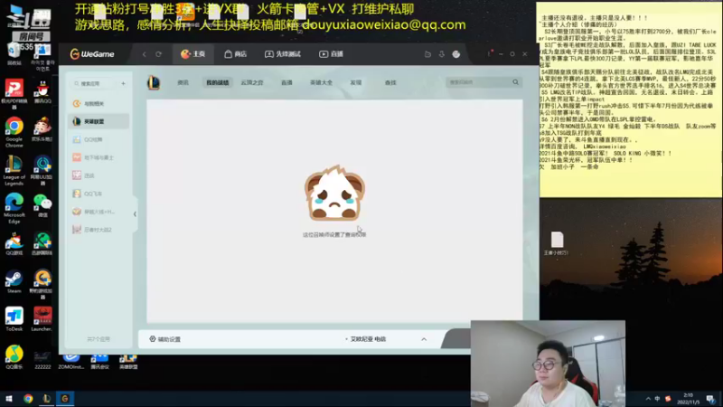Open 微信 WeChat desktop icon

point(42,205)
